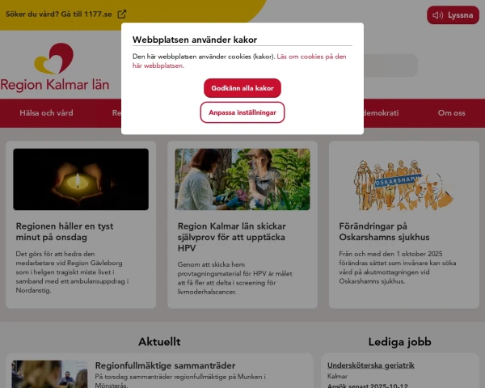This screenshot has width=485, height=388.
Task: Click the search field behind the dialog
Action: (390, 65)
